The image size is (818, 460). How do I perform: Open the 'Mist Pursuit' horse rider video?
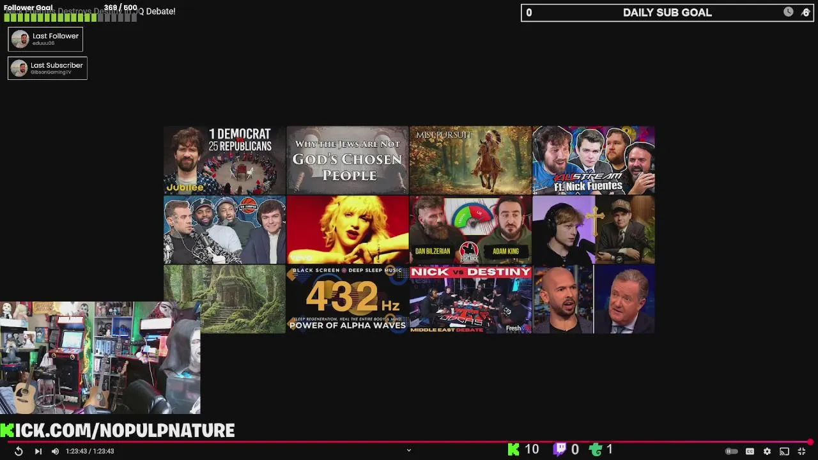click(470, 160)
